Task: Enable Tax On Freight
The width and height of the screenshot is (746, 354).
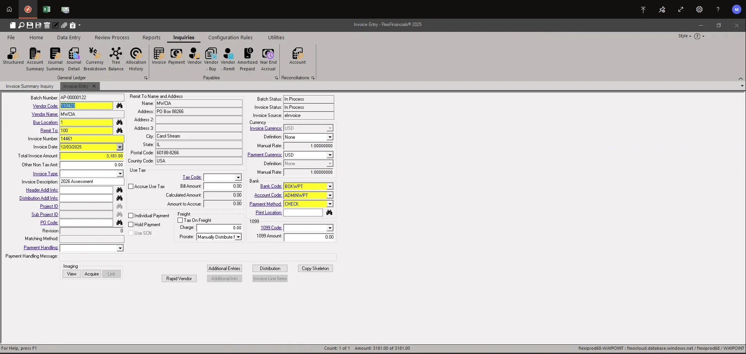Action: (180, 220)
